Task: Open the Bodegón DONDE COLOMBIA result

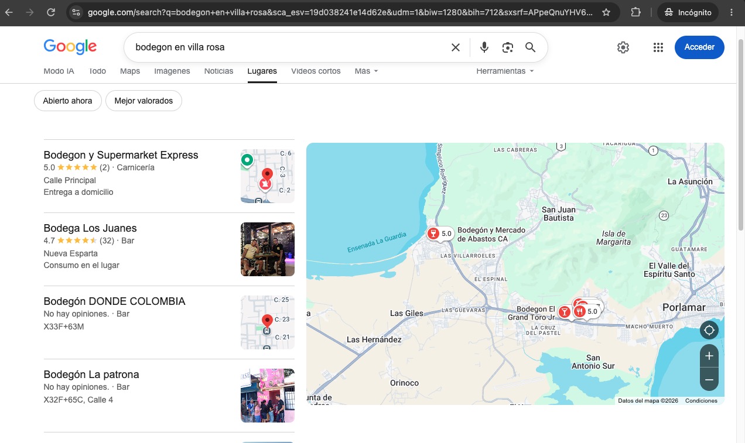Action: point(115,301)
